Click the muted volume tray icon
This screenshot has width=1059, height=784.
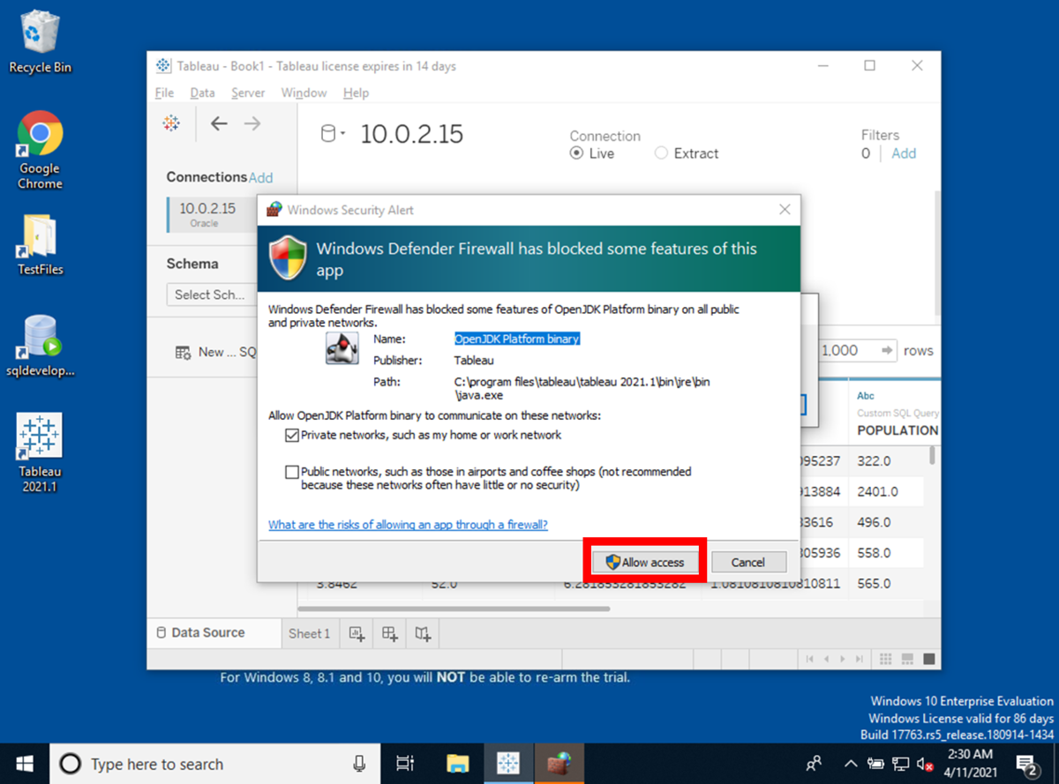925,764
